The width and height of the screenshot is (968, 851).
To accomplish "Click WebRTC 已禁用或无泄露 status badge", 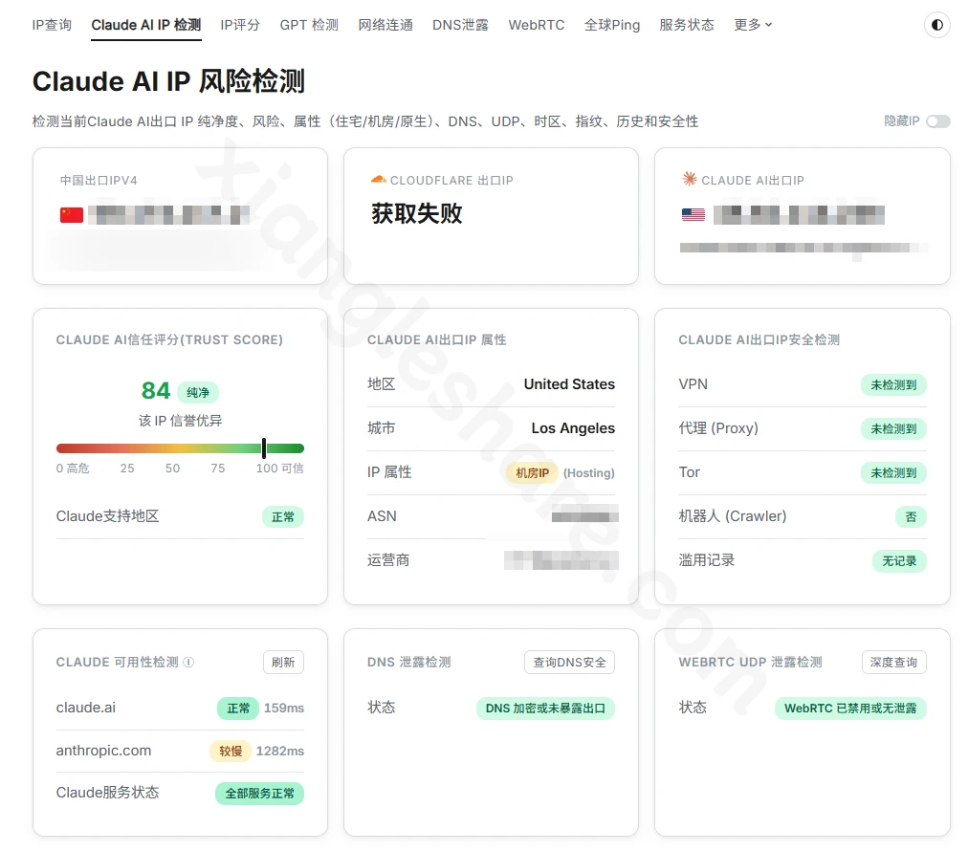I will point(850,708).
